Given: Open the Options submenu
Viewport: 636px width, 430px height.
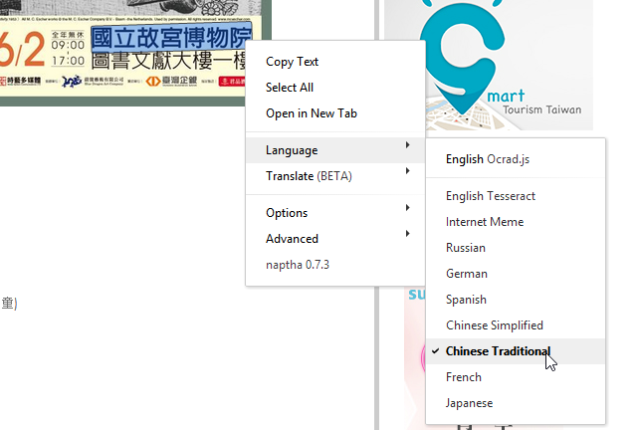Looking at the screenshot, I should pyautogui.click(x=335, y=213).
